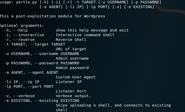
Task: Click the "Listener IP" description text
Action: pos(69,82)
